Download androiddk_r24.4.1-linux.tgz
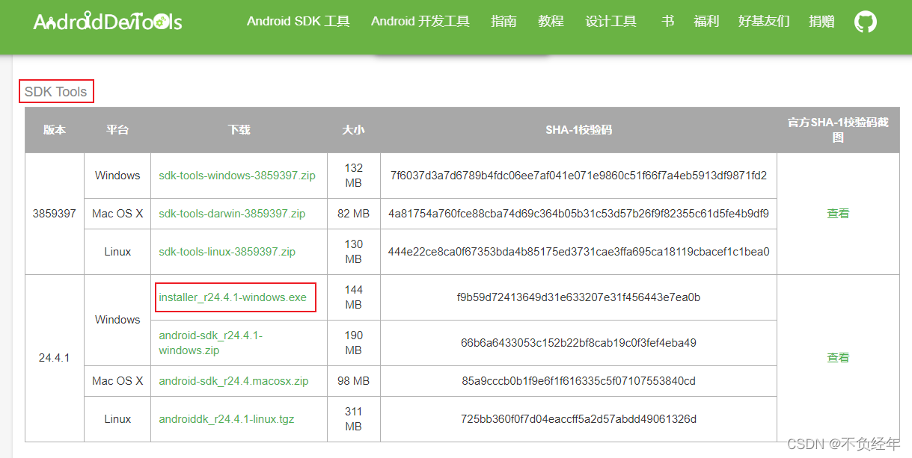The image size is (912, 458). point(227,419)
